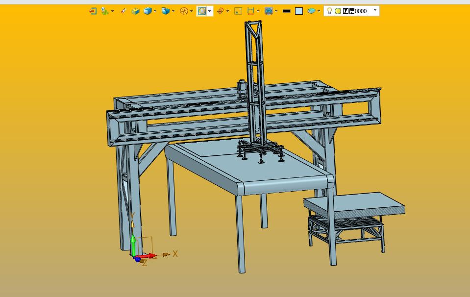Open the dimension measure dropdown arrow
The width and height of the screenshot is (470, 297).
(x=258, y=11)
